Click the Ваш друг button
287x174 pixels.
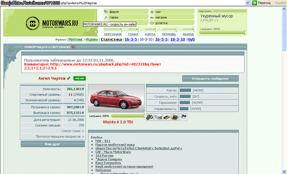(53, 144)
